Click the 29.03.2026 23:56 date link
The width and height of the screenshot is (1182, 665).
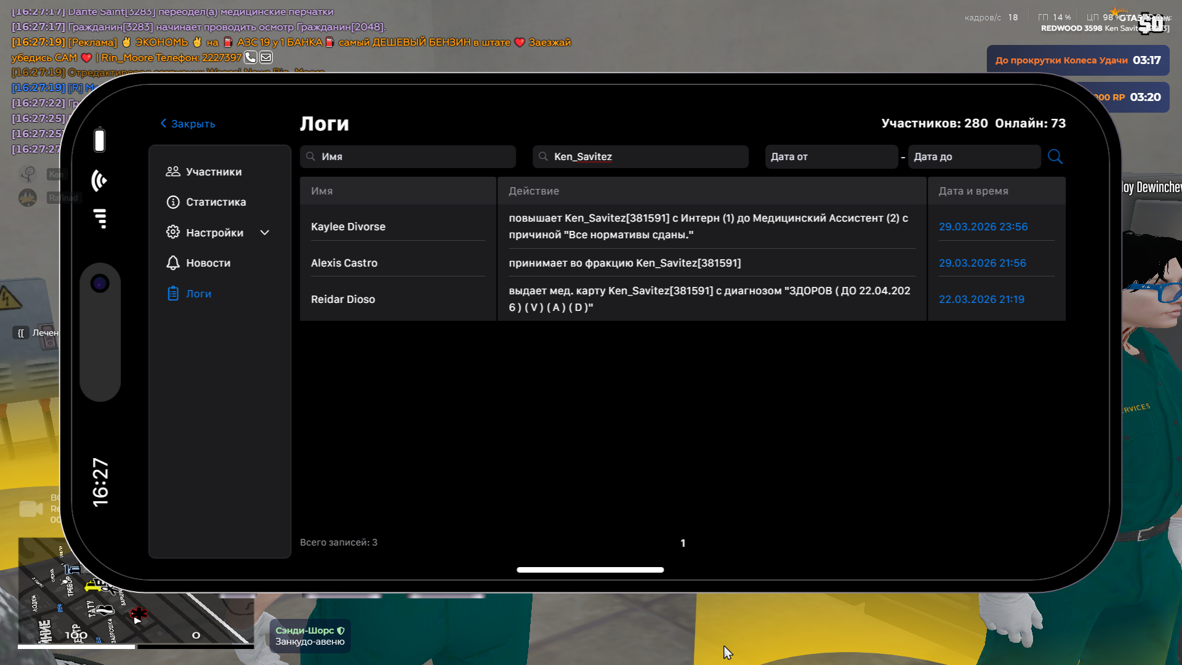coord(983,227)
